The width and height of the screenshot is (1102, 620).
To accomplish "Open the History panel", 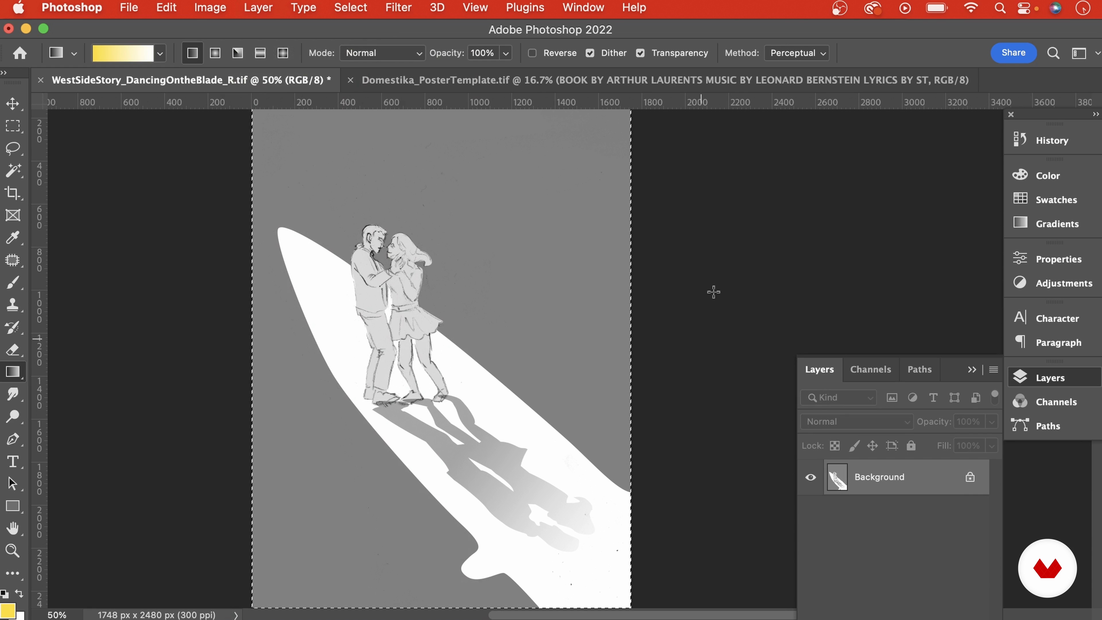I will [1052, 140].
